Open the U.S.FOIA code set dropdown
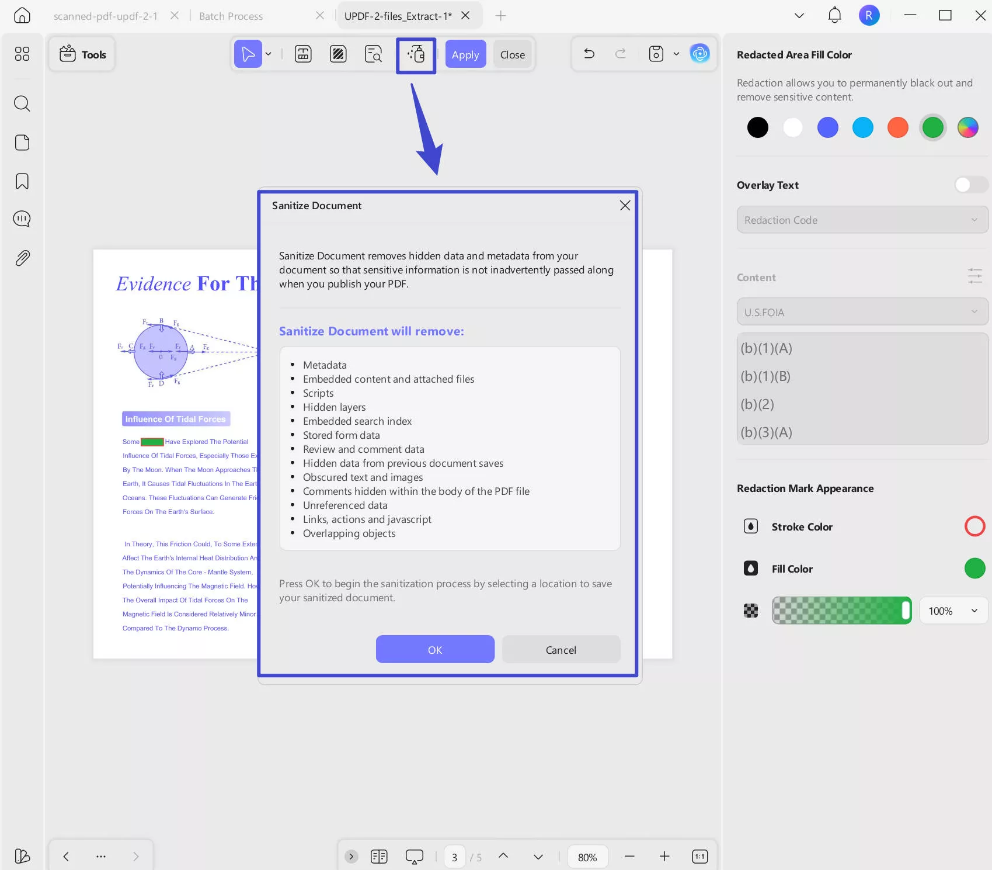992x870 pixels. [862, 312]
